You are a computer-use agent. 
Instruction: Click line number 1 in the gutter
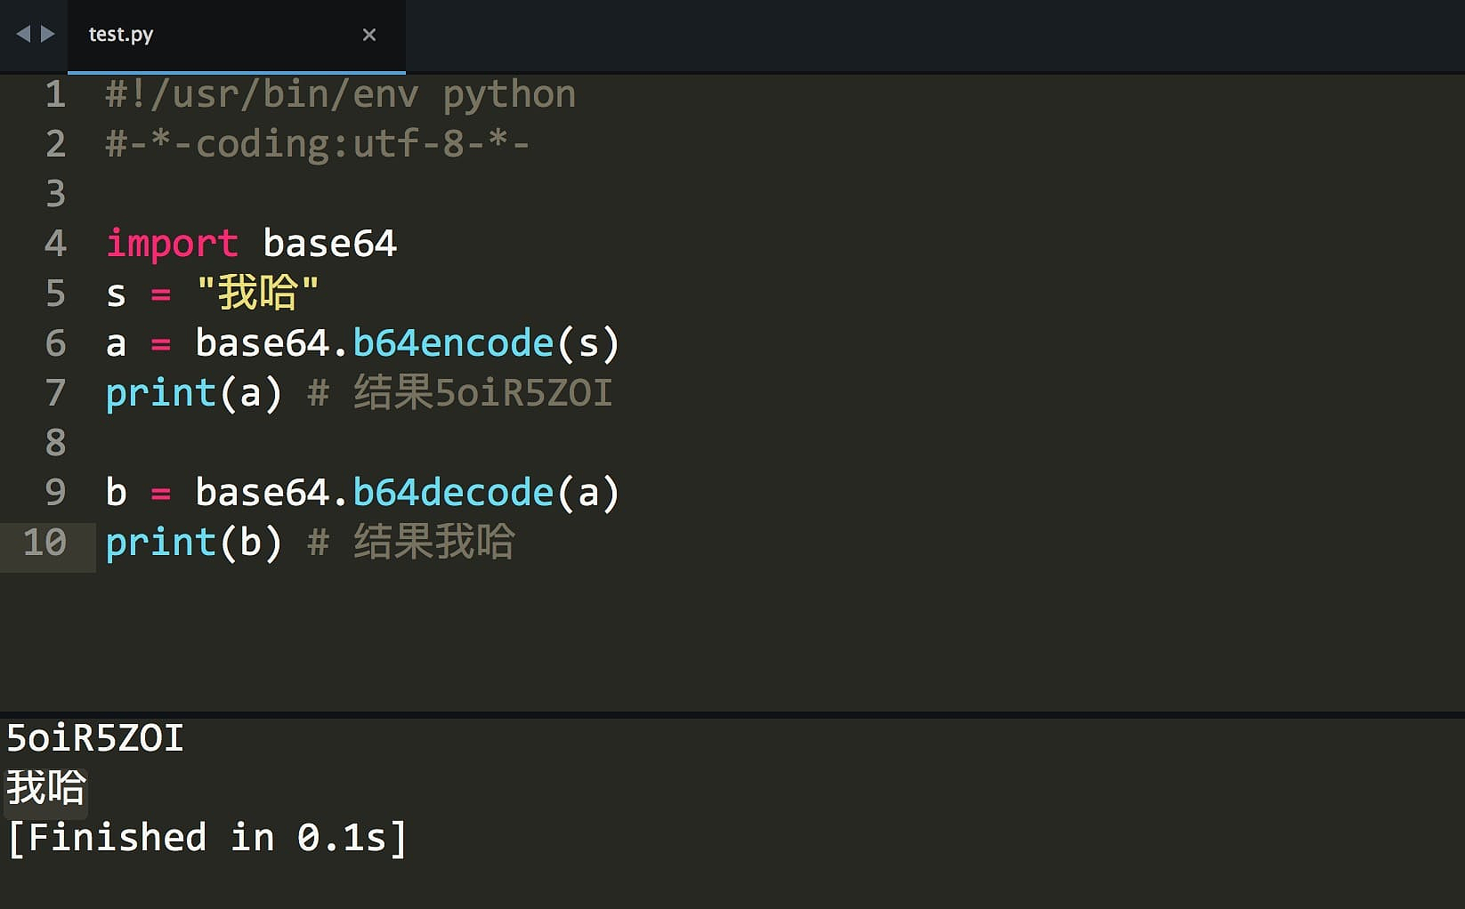click(x=55, y=94)
